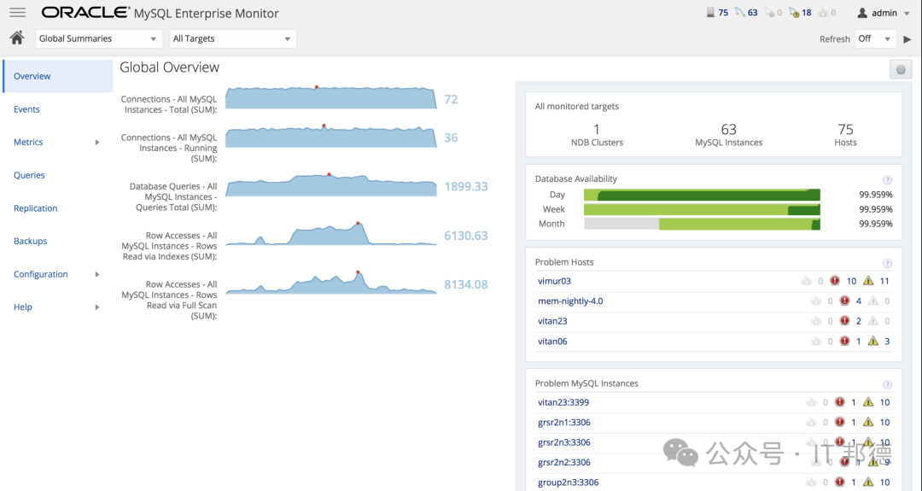922x491 pixels.
Task: Click the MySQL dolphin icon beside 63
Action: click(739, 12)
